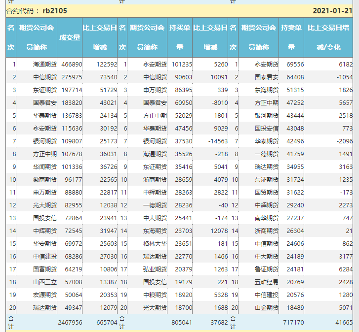Click total volume change 665704
The height and width of the screenshot is (332, 359).
(x=107, y=323)
